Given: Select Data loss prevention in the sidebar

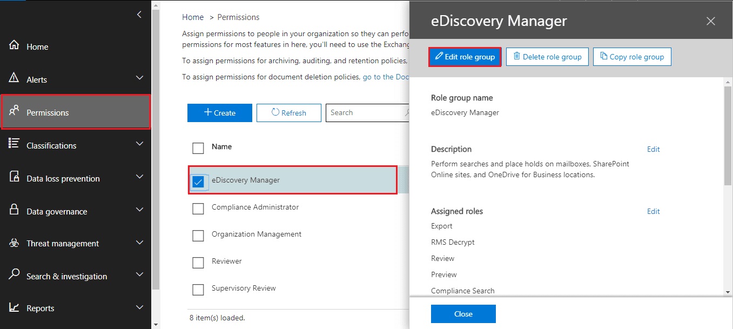Looking at the screenshot, I should (63, 178).
